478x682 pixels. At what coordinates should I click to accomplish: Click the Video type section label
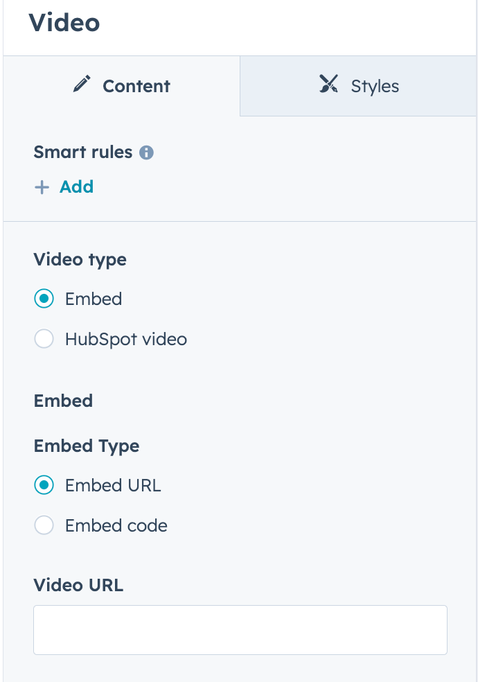click(80, 259)
